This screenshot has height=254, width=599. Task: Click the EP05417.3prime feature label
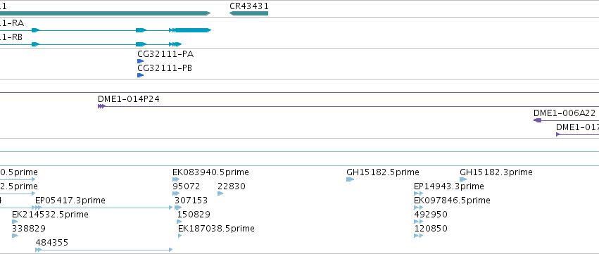point(70,200)
